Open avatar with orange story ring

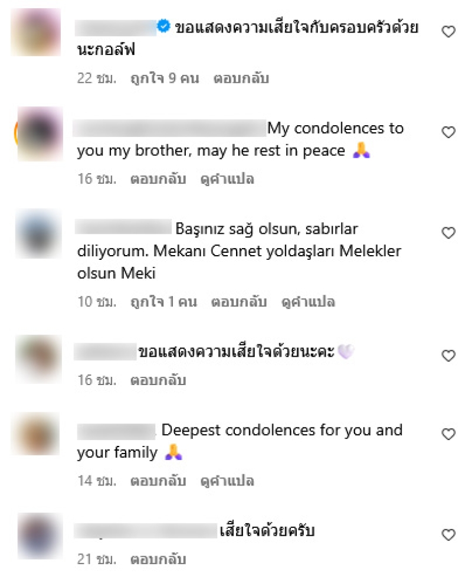pyautogui.click(x=39, y=133)
